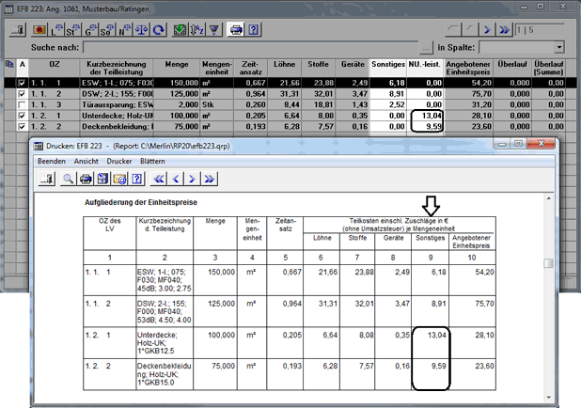Open the Drucker menu
This screenshot has height=408, width=581.
click(119, 162)
